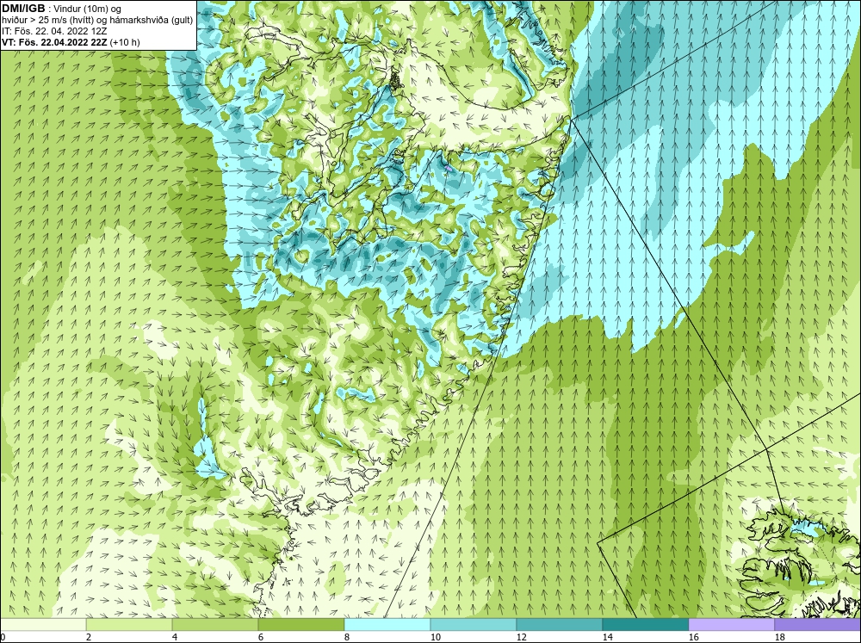
Task: Click the 'hviður > 25 m/s (hvítt)' text line
Action: pyautogui.click(x=47, y=21)
